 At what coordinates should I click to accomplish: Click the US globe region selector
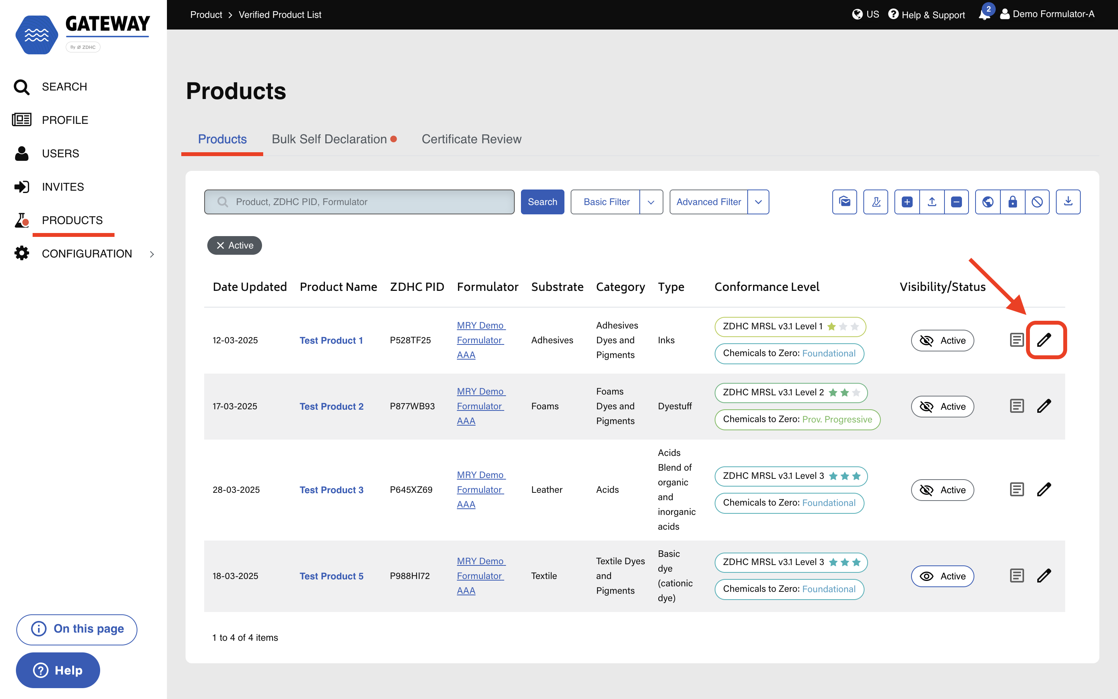click(x=865, y=14)
